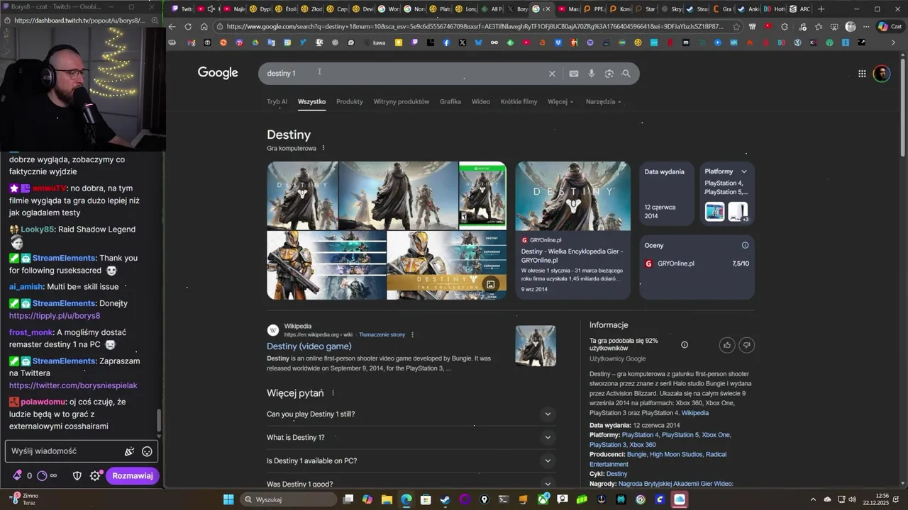Select Witryny produktów tab

pos(401,102)
